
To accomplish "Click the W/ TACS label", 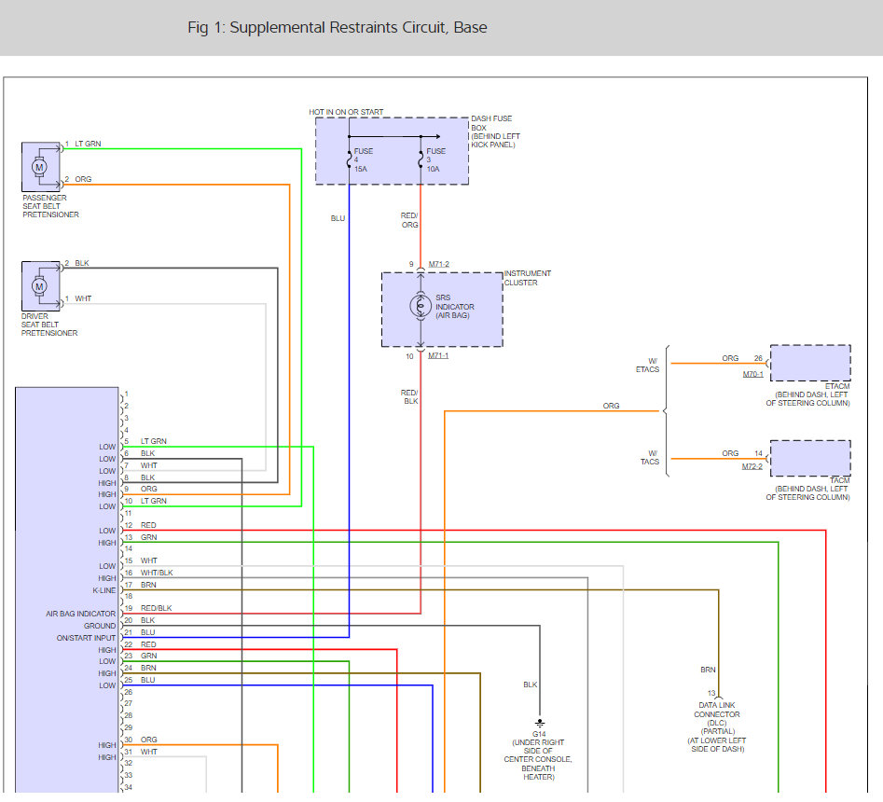I will (649, 457).
